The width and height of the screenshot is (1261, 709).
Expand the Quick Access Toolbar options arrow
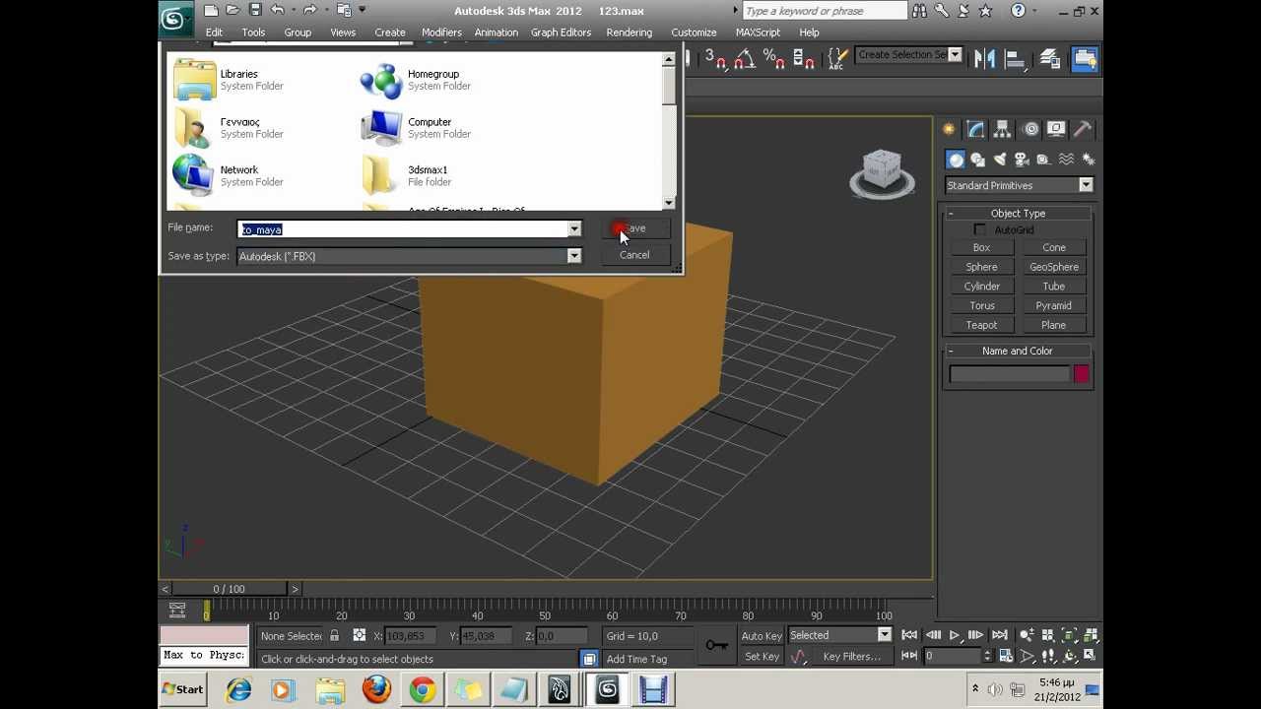point(363,10)
